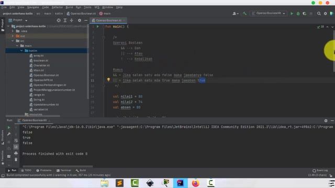Click the yellow lightbulb intention icon

pyautogui.click(x=108, y=80)
